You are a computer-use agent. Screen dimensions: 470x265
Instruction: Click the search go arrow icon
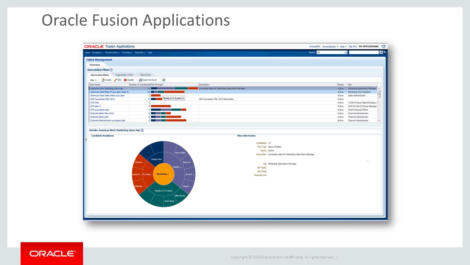click(381, 52)
